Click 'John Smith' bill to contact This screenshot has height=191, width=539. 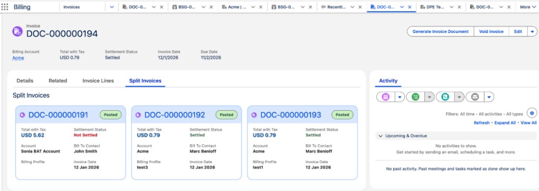click(x=85, y=151)
